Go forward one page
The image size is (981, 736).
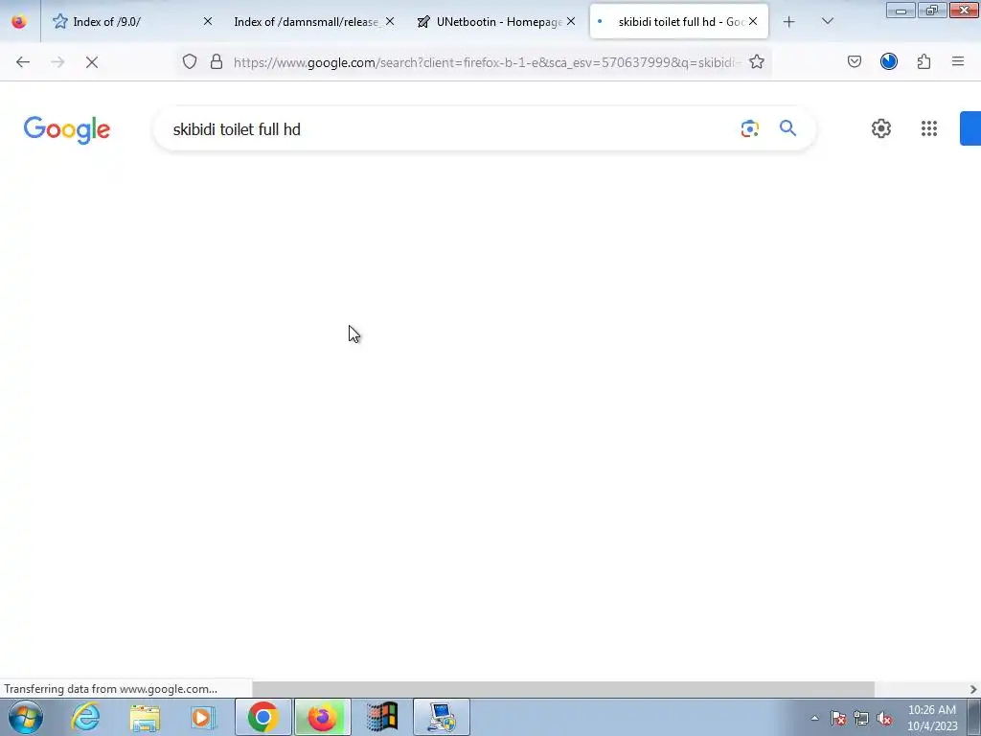point(57,62)
